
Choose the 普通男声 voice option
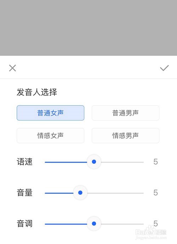[x=125, y=113]
